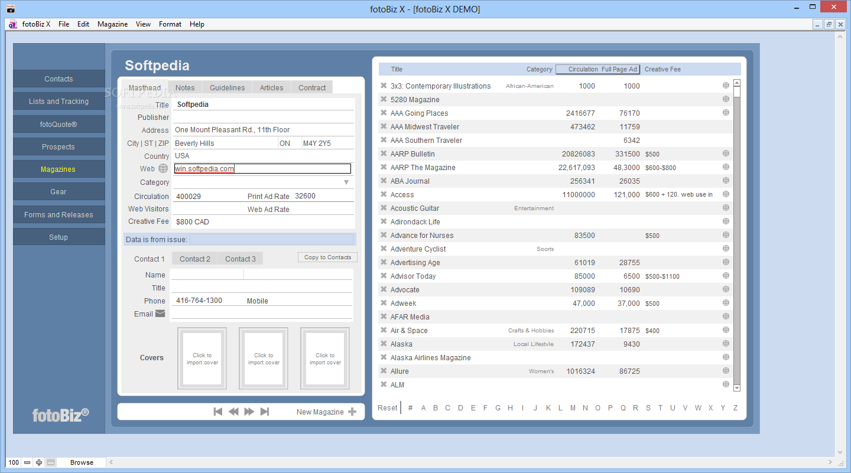Open the Magazine menu
Viewport: 851px width, 473px height.
[x=113, y=24]
